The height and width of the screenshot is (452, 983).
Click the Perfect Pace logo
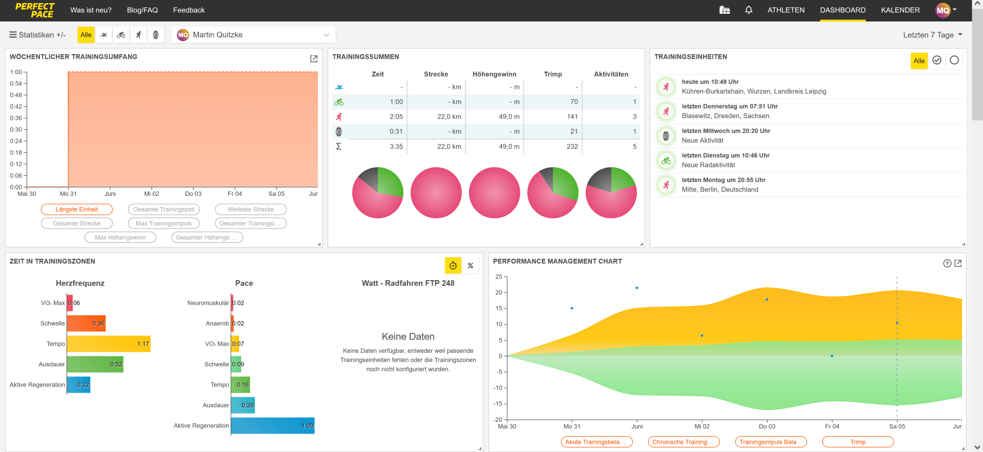point(35,10)
